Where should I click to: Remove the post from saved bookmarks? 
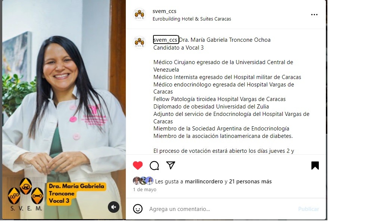(x=315, y=165)
